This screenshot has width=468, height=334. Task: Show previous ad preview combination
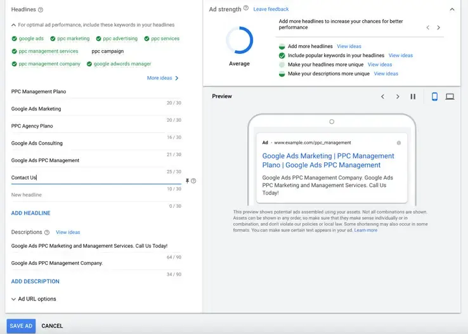coord(382,96)
